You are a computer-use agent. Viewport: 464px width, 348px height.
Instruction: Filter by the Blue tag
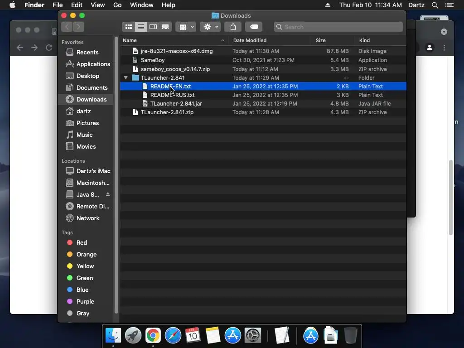(77, 290)
